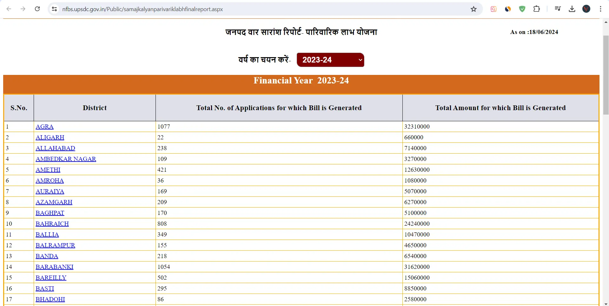Select the amount 4650000 for Balrampur

click(415, 245)
